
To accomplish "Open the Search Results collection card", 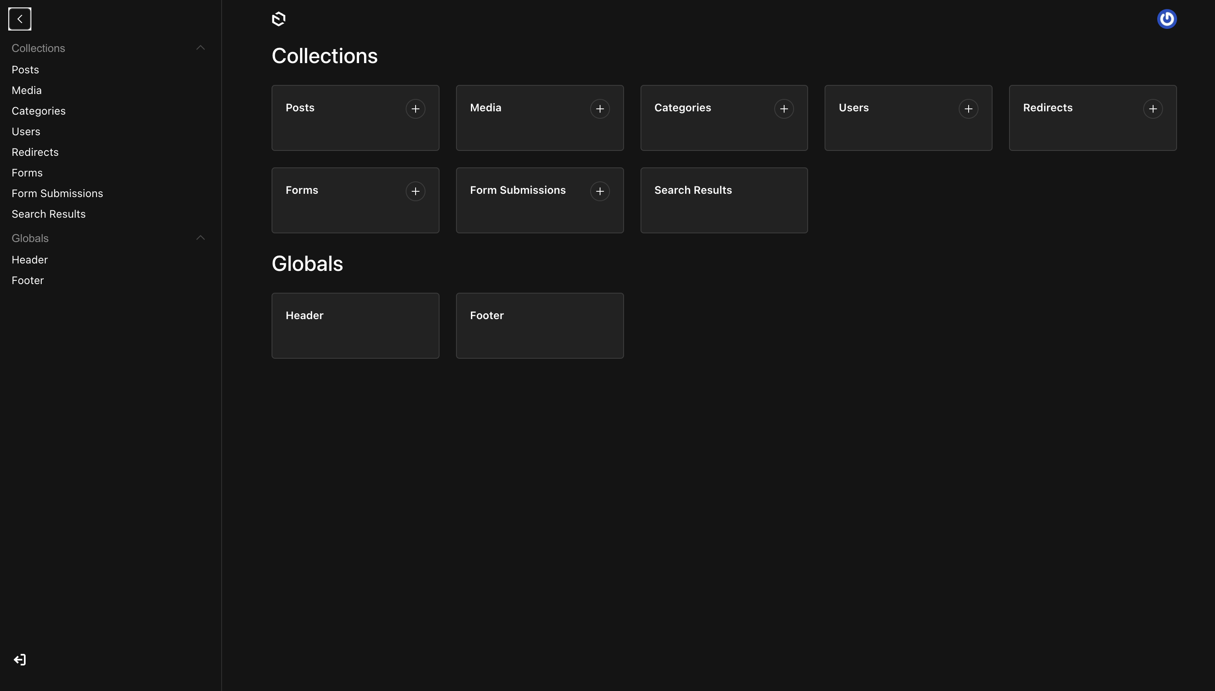I will (723, 200).
